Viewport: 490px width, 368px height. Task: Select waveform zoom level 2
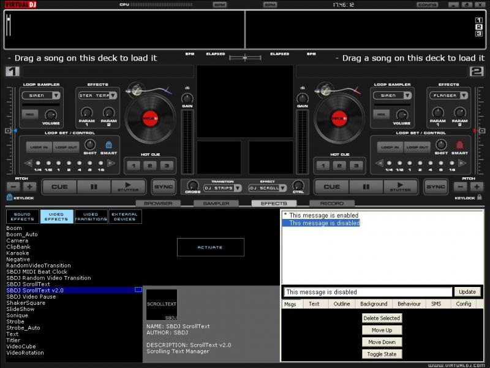click(x=479, y=27)
